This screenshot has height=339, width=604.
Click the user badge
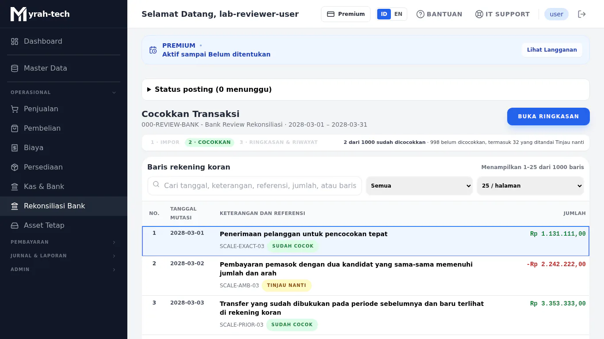[556, 14]
